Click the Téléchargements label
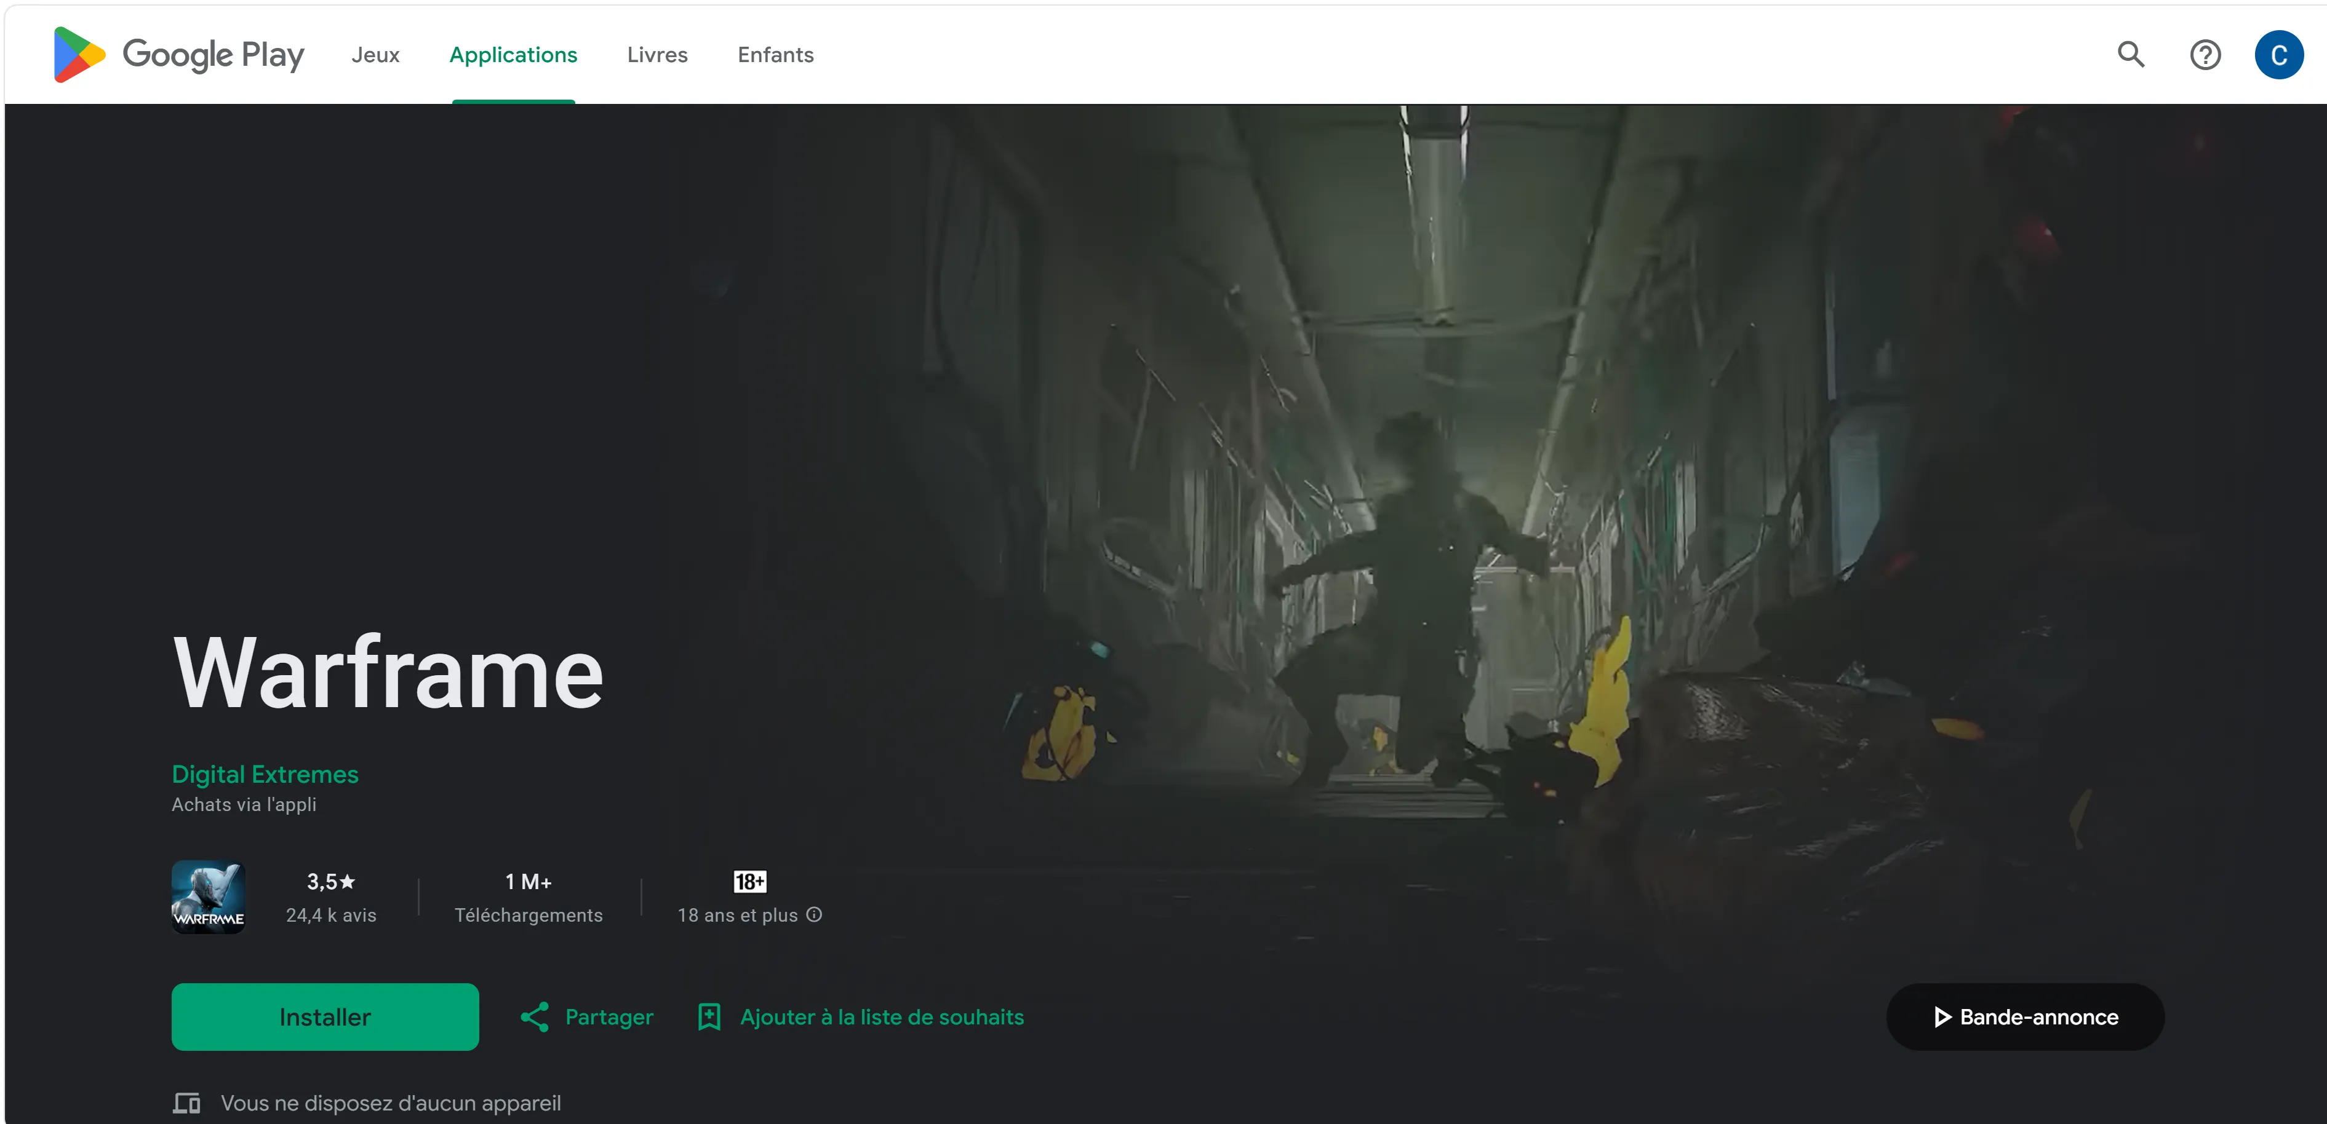The height and width of the screenshot is (1124, 2327). point(529,916)
